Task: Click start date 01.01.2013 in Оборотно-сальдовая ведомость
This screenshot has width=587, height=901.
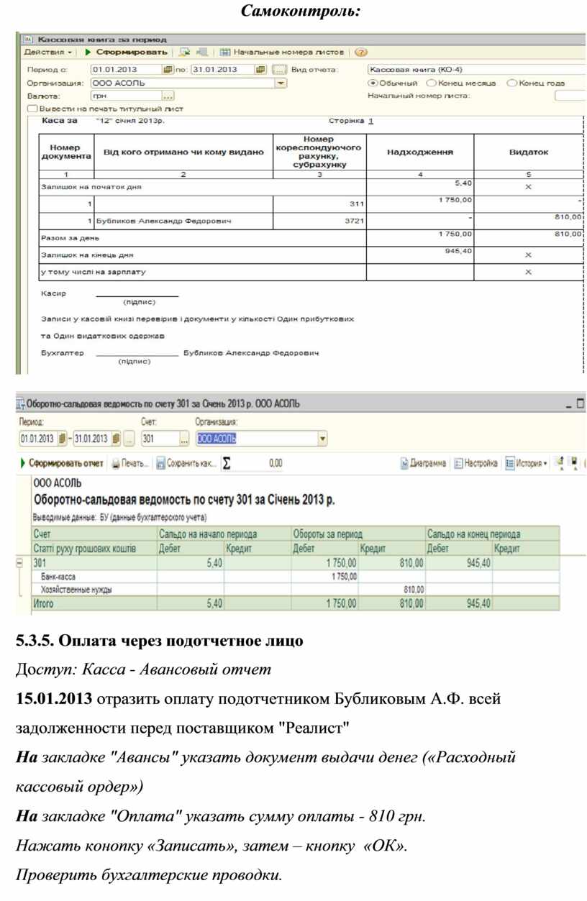Action: tap(37, 438)
